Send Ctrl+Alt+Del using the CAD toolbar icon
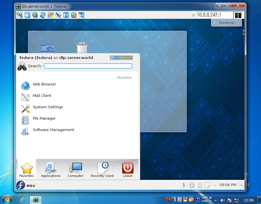 click(x=20, y=15)
